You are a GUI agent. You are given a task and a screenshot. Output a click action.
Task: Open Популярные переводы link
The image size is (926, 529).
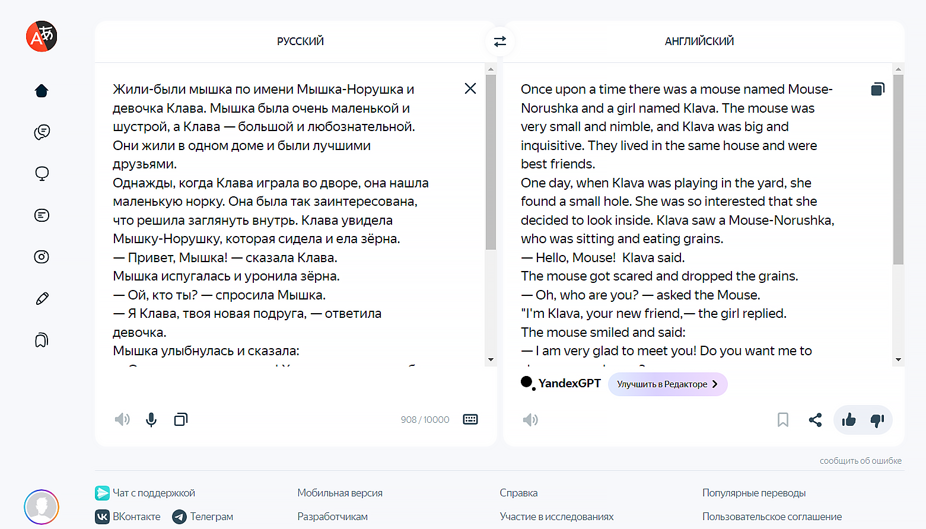[754, 493]
